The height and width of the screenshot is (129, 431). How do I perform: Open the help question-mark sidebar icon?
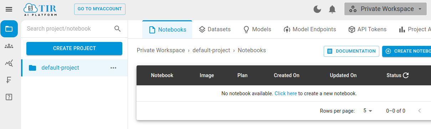point(9,97)
